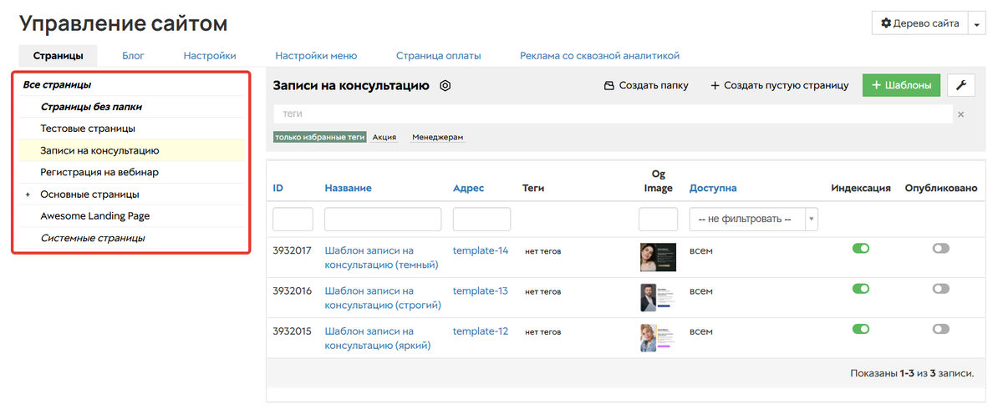The image size is (1003, 409).
Task: Click the ID filter input field
Action: [293, 219]
